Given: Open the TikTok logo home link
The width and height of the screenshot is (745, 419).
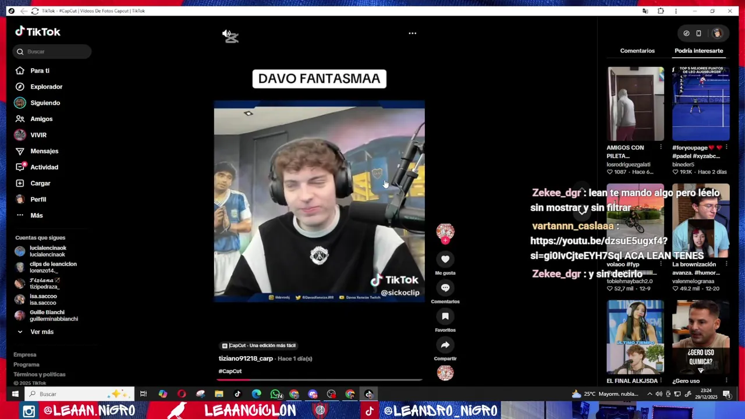Looking at the screenshot, I should click(x=38, y=32).
